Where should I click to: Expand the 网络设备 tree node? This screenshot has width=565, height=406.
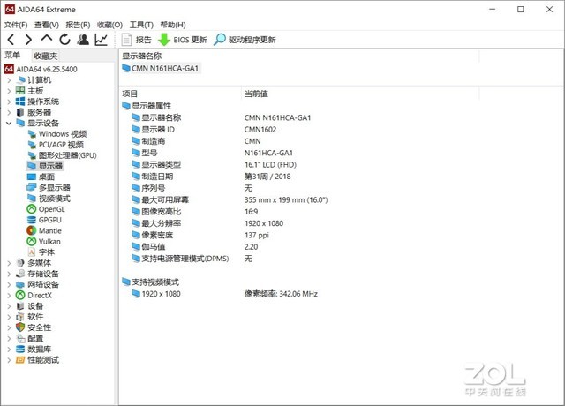click(x=9, y=284)
